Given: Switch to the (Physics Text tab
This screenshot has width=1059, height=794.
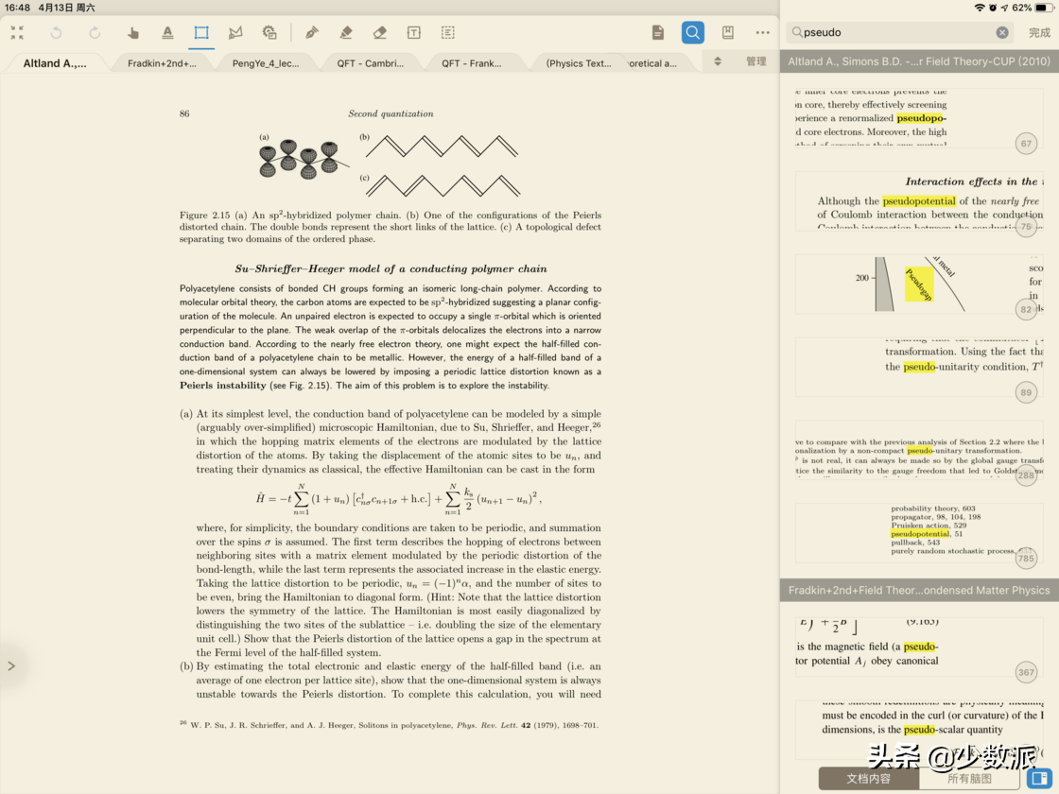Looking at the screenshot, I should (579, 62).
